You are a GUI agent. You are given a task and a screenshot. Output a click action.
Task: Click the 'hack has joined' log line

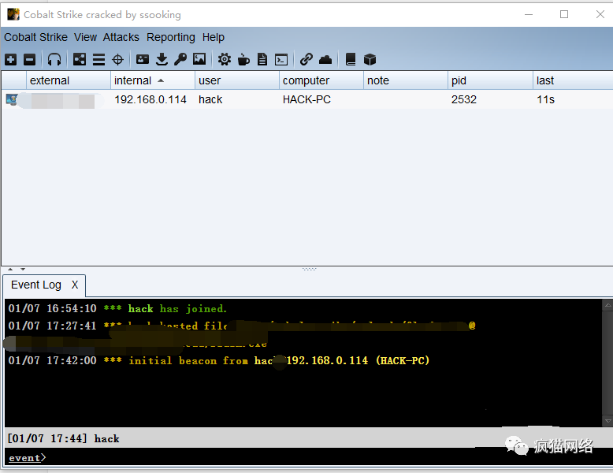pyautogui.click(x=117, y=309)
